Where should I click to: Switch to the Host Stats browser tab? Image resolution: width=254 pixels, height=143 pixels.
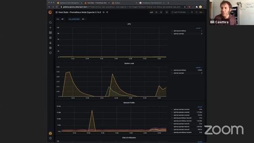click(96, 3)
